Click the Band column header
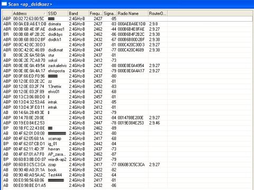The width and height of the screenshot is (254, 190). coord(78,13)
